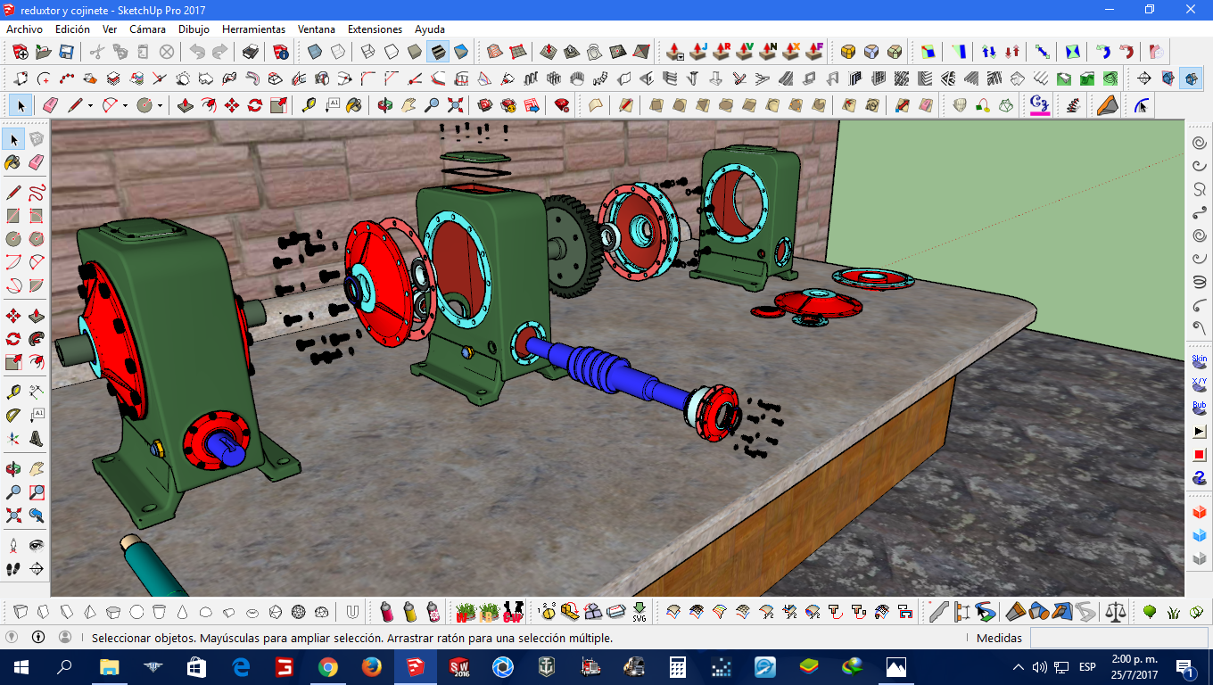Click Zoom Window tool in left toolbar
Screen dimensions: 1213x685
click(x=37, y=491)
